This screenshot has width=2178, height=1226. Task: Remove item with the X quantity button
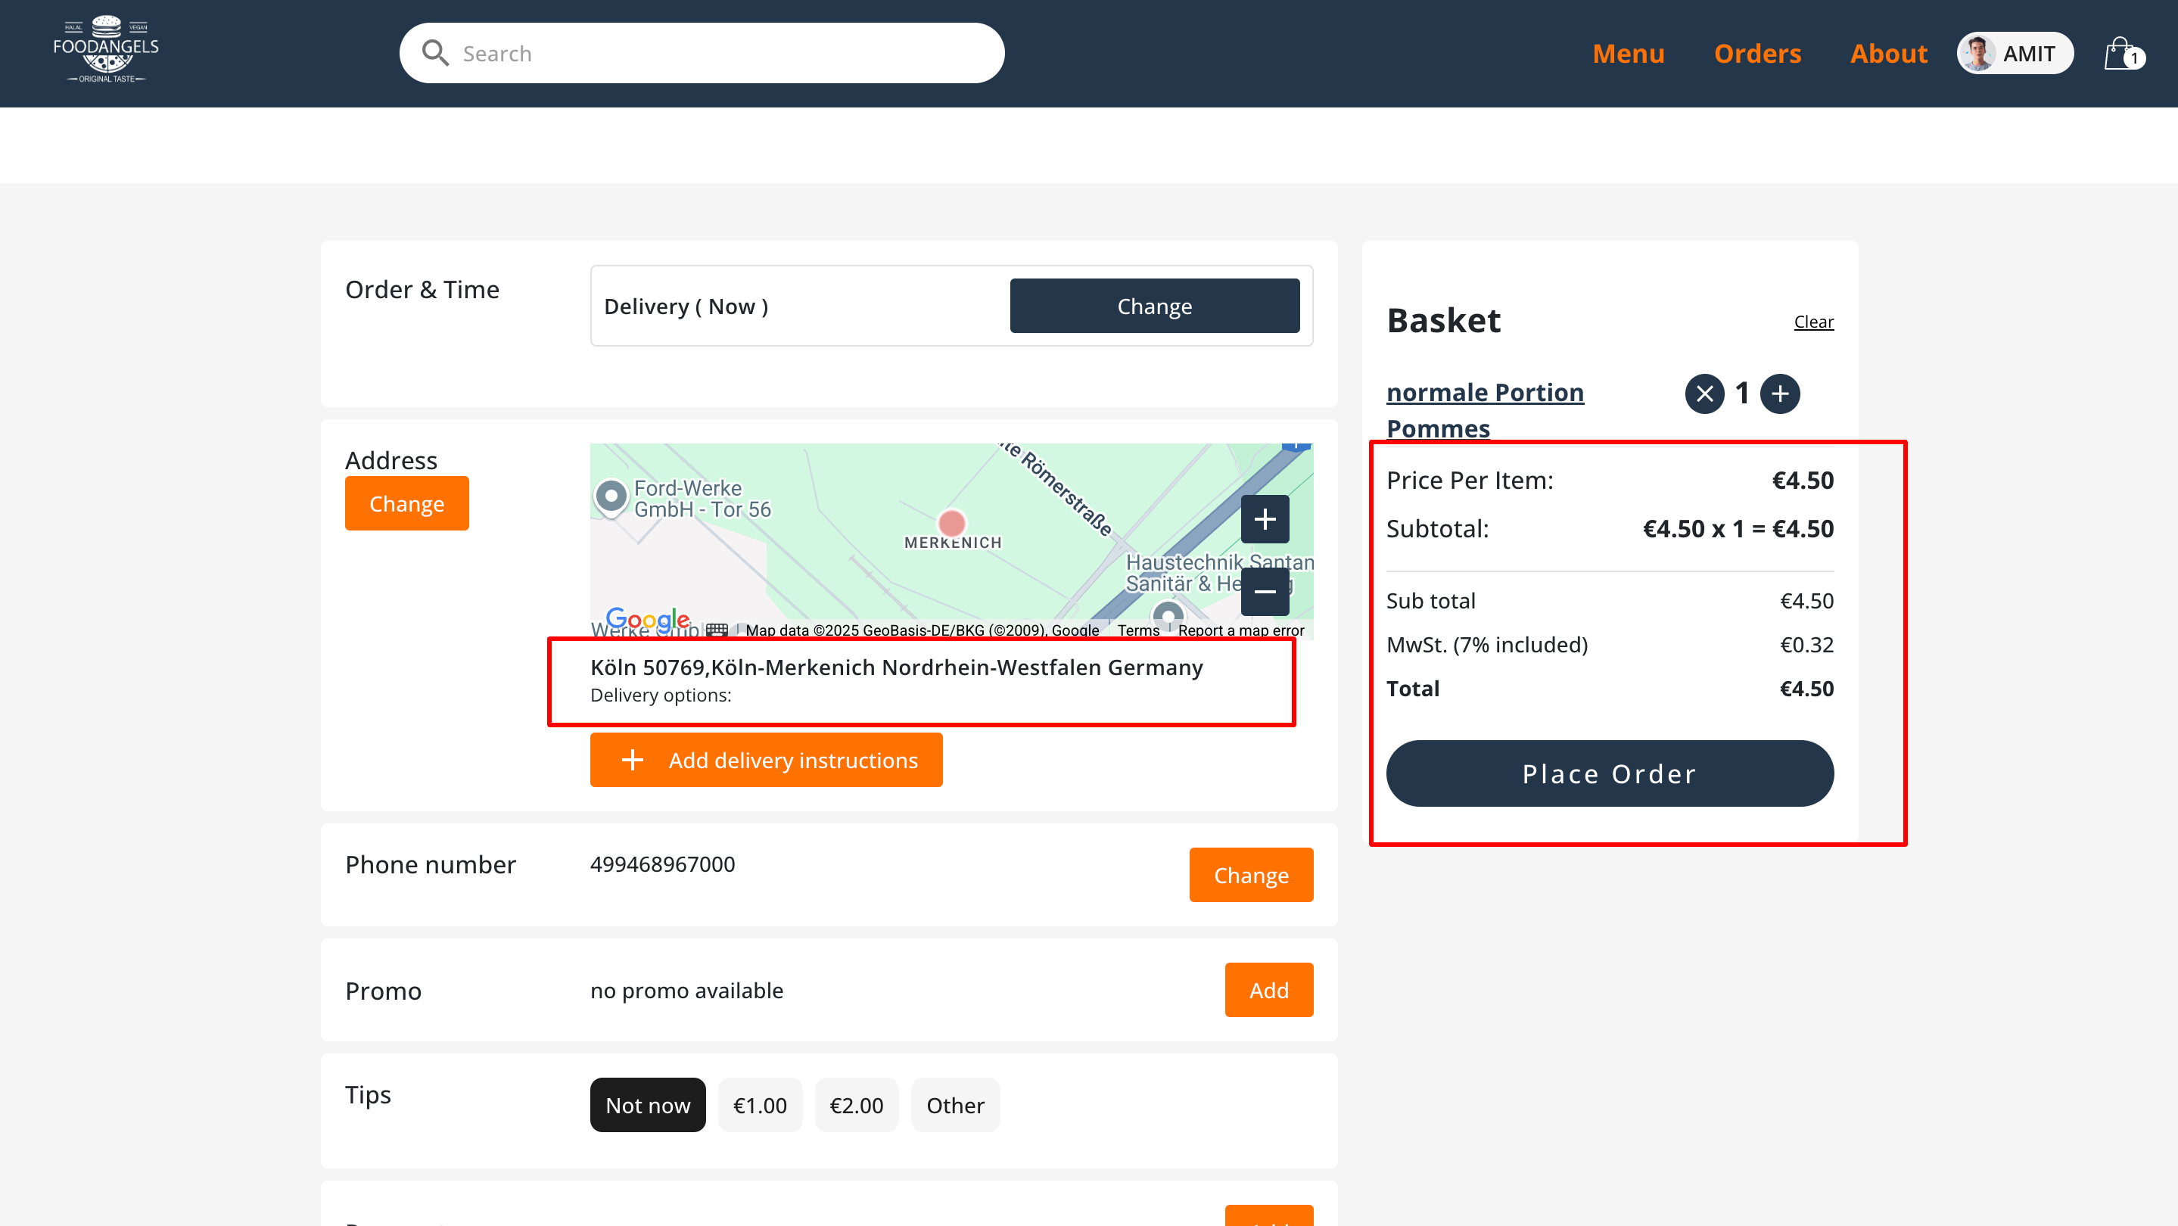[x=1704, y=394]
